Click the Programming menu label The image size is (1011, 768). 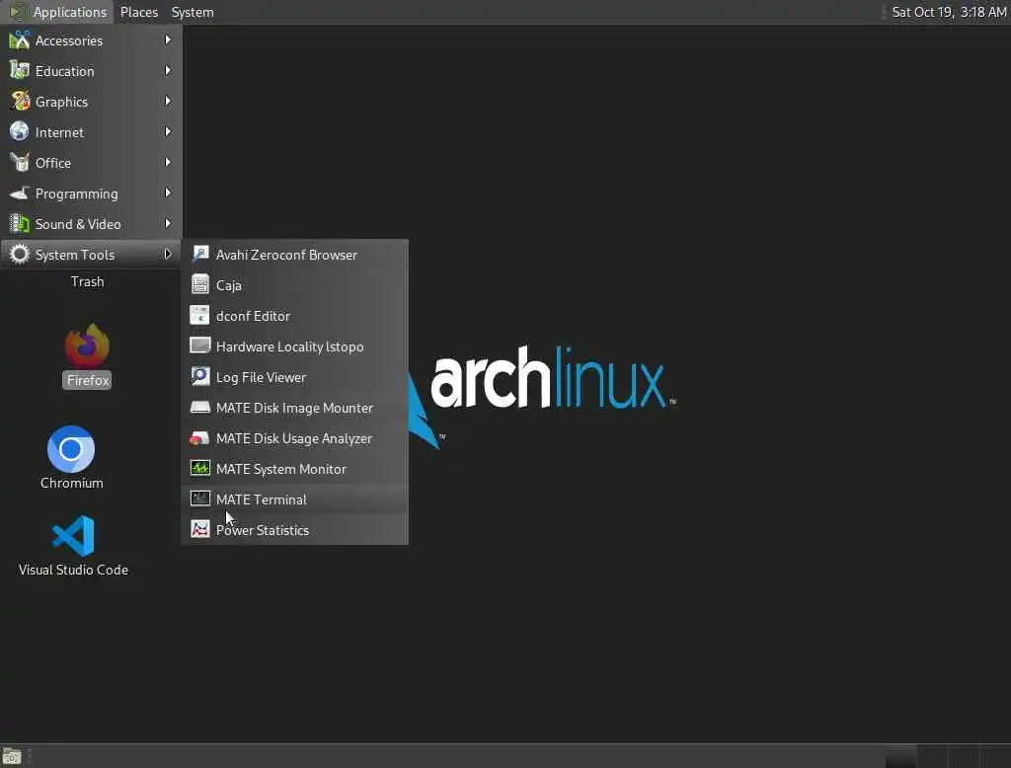[x=76, y=193]
